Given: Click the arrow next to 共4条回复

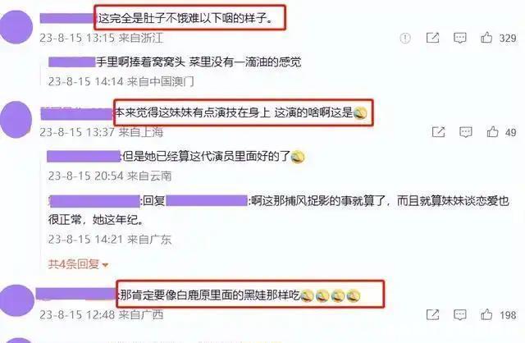Looking at the screenshot, I should pyautogui.click(x=105, y=265).
